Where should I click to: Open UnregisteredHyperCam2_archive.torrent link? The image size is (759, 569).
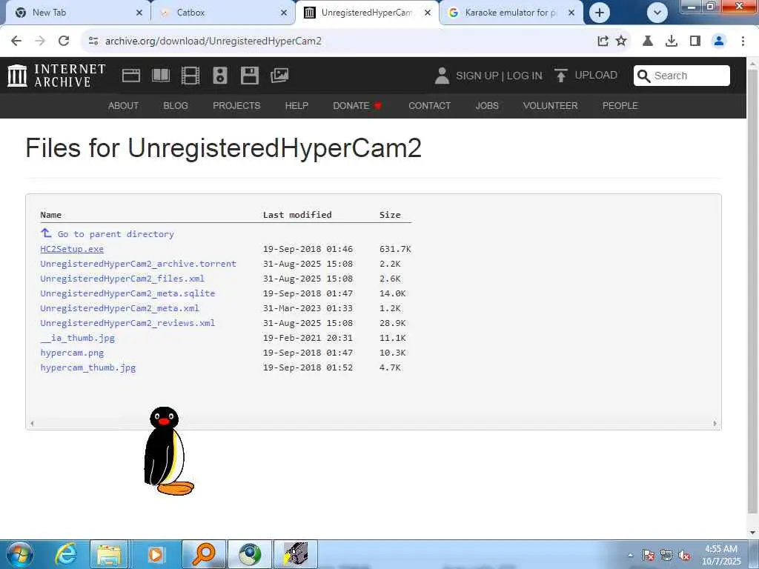(139, 264)
